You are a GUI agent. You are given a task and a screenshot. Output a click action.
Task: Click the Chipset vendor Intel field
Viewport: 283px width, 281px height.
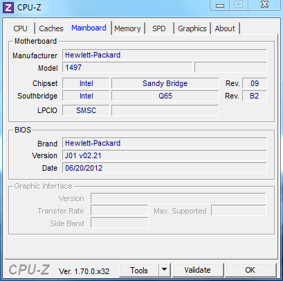[86, 83]
